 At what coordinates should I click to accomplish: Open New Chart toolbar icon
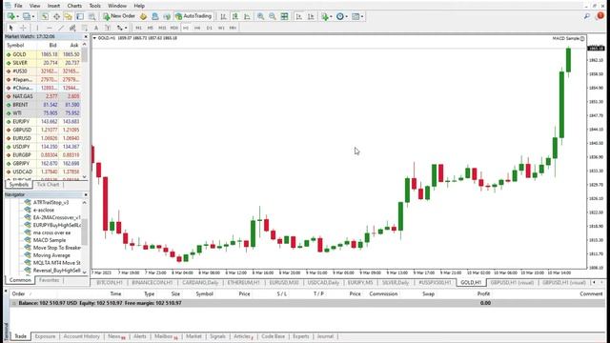[x=10, y=16]
